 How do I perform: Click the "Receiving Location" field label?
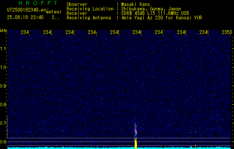(90, 9)
